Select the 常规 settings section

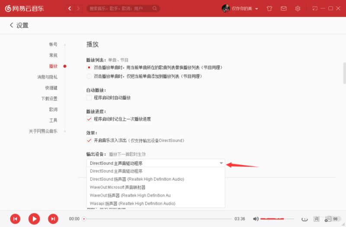point(53,55)
